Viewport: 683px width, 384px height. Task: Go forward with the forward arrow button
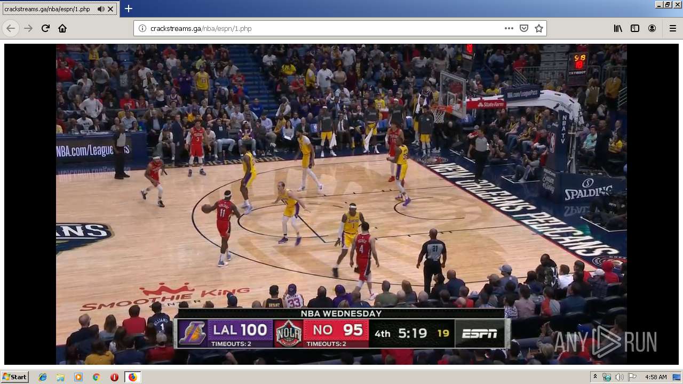point(28,28)
